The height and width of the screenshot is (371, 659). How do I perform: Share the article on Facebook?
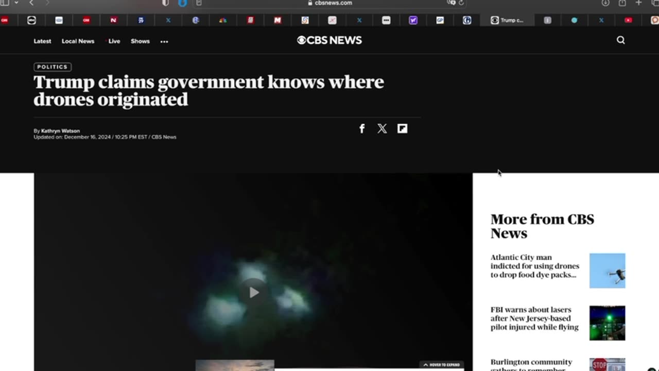362,128
